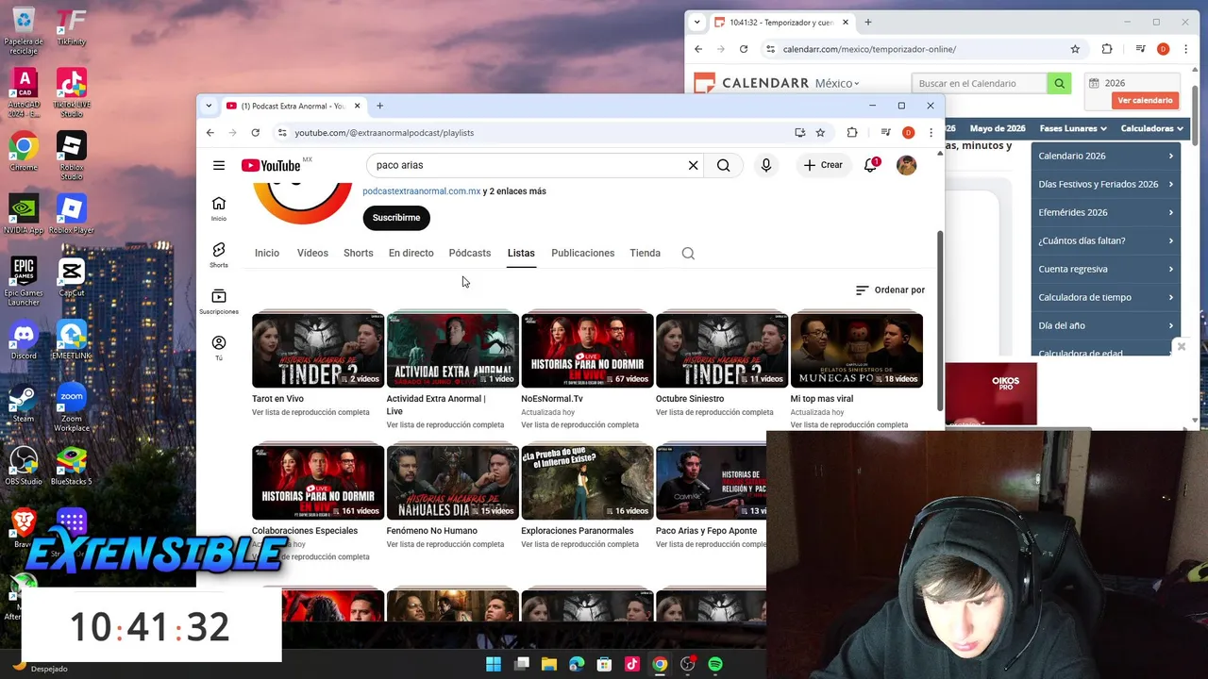Click the Crear button
Screen dimensions: 1208x679
pos(823,165)
